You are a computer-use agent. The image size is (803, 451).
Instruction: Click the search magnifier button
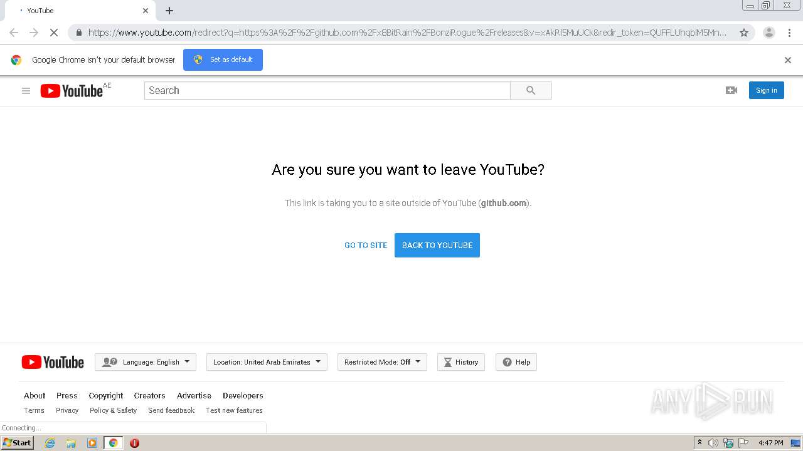click(x=531, y=91)
